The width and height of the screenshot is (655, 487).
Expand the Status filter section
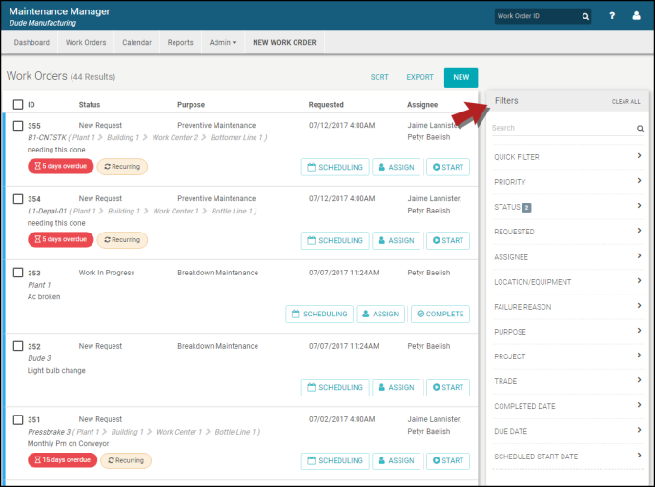pyautogui.click(x=567, y=207)
